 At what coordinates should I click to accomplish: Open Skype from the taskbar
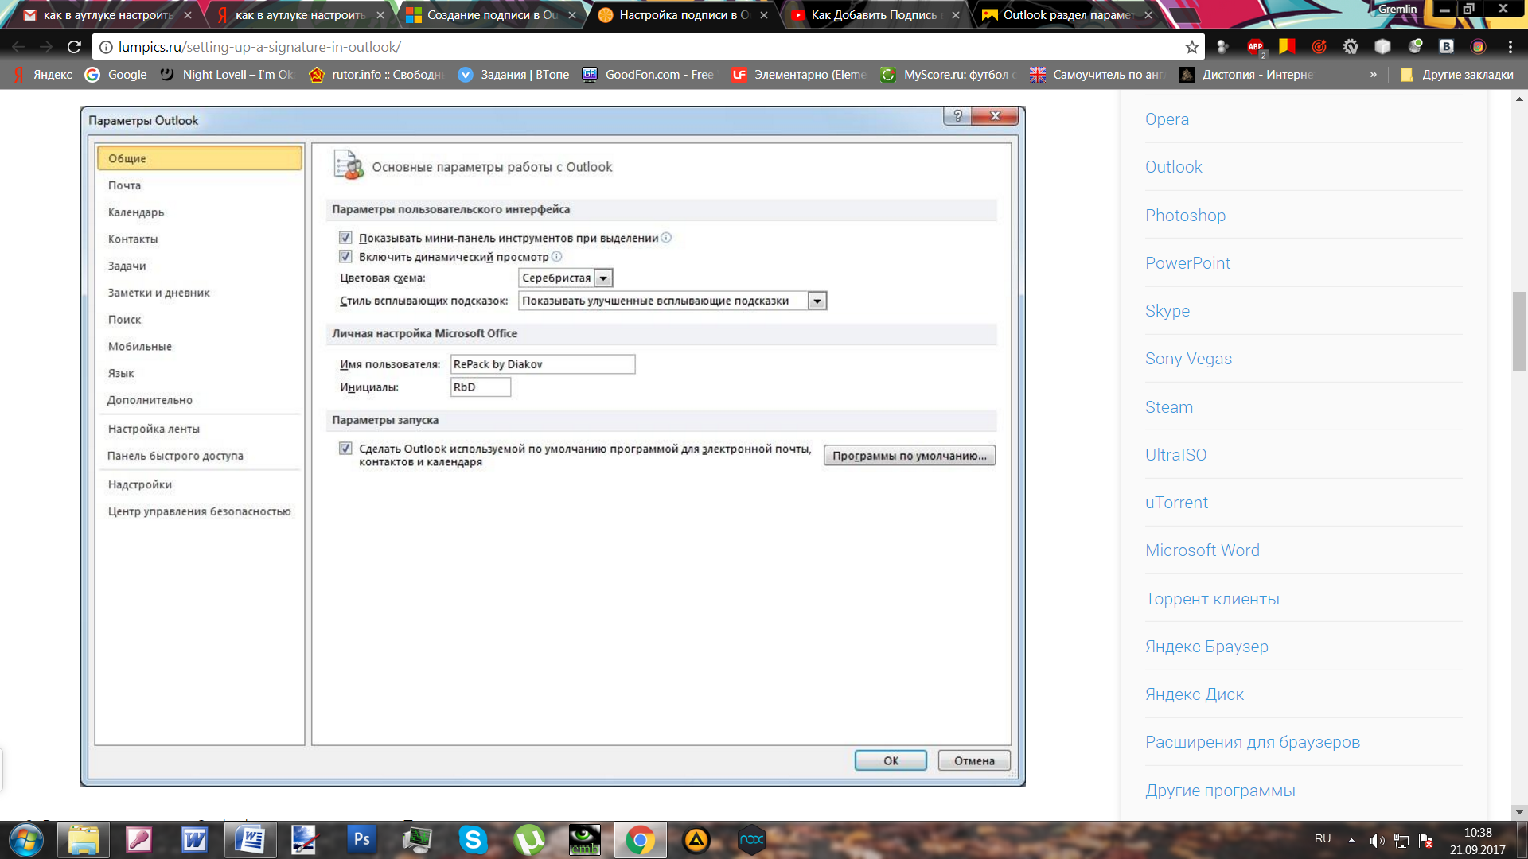tap(473, 839)
